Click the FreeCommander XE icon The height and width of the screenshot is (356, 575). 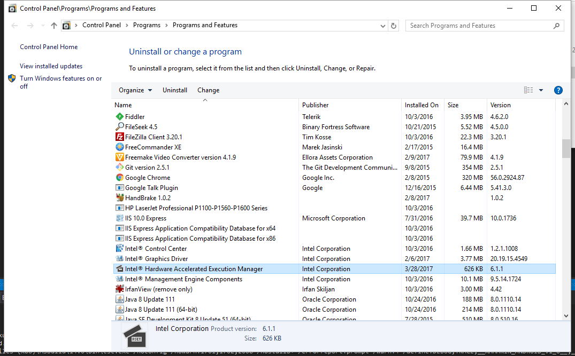click(x=120, y=147)
